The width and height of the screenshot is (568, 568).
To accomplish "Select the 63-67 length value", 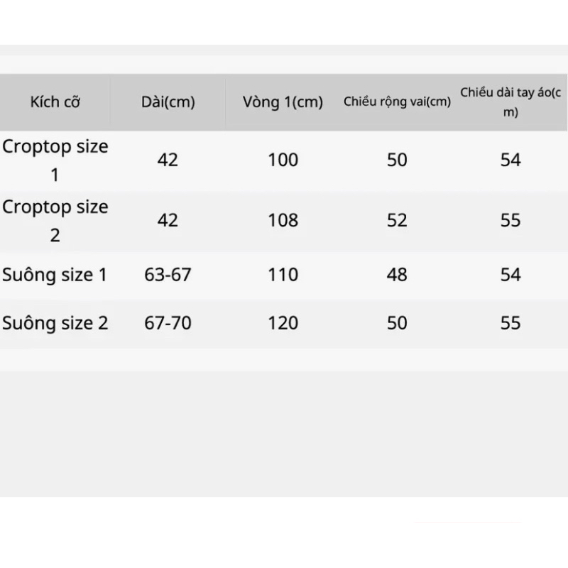I will point(168,275).
